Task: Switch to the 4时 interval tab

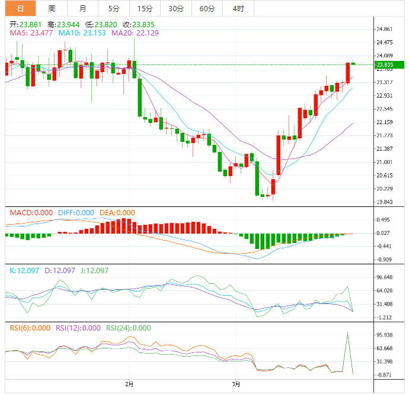Action: click(x=238, y=8)
